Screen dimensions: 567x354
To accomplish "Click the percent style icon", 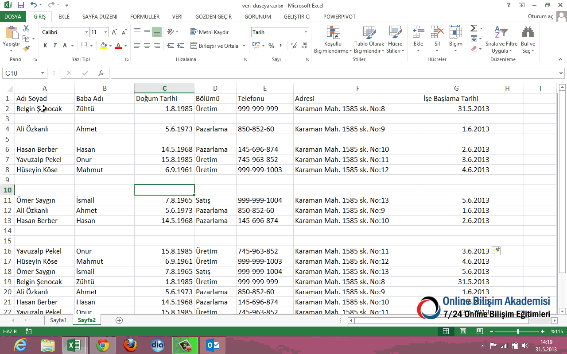I will click(x=271, y=46).
